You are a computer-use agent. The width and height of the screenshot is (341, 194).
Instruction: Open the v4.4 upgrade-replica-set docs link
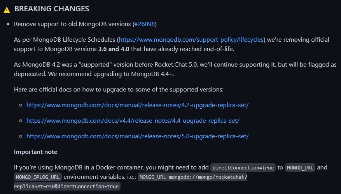click(x=133, y=120)
